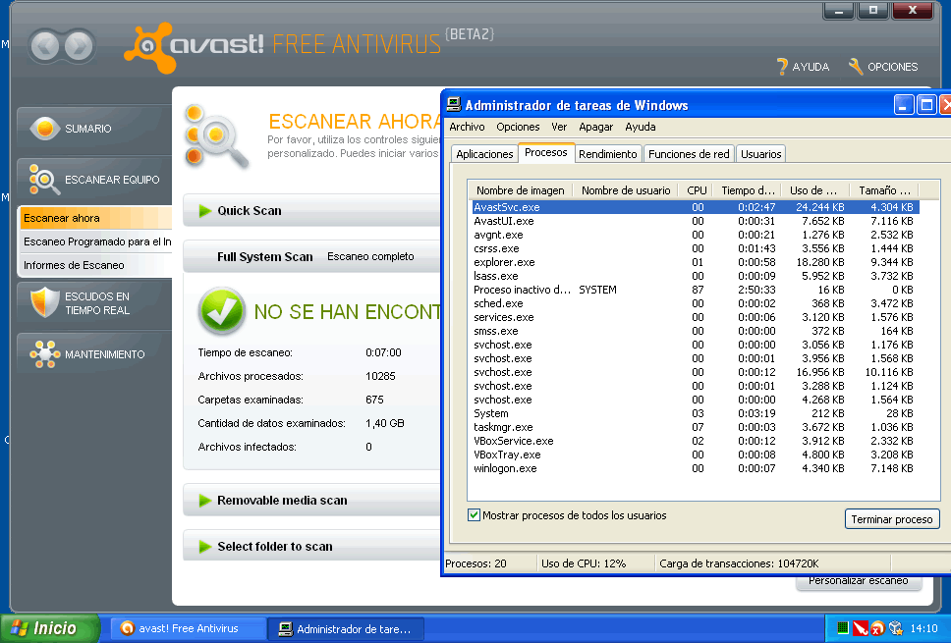Select Escanear ahora in sidebar
Screen dimensions: 951x643
coord(96,218)
